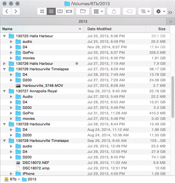
Task: Create a new folder from the toolbar
Action: point(83,11)
